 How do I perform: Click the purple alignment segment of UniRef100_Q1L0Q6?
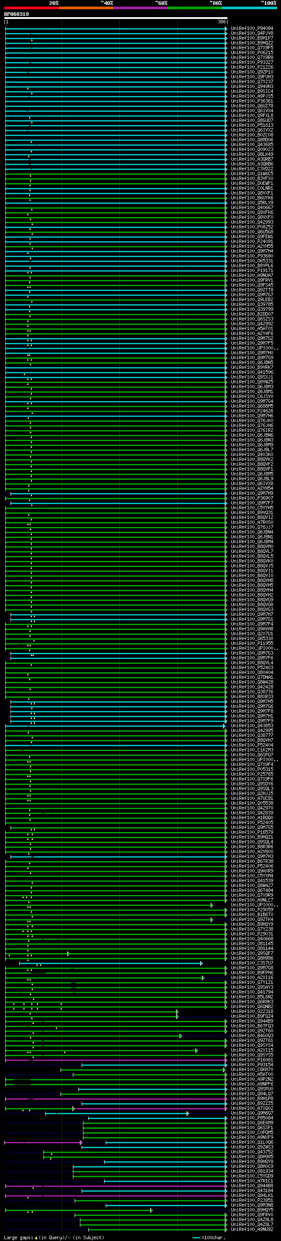pyautogui.click(x=43, y=1142)
